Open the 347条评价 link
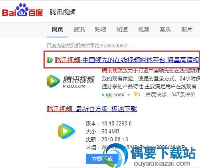The image size is (200, 168). pos(183,95)
